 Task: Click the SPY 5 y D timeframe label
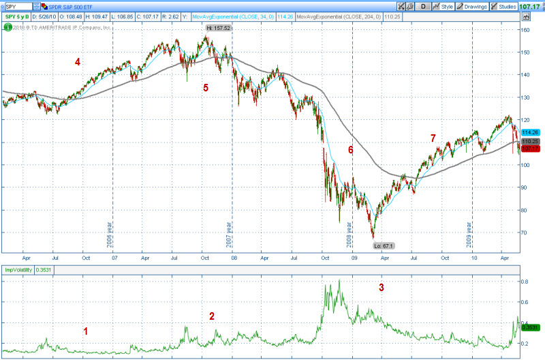click(x=17, y=16)
